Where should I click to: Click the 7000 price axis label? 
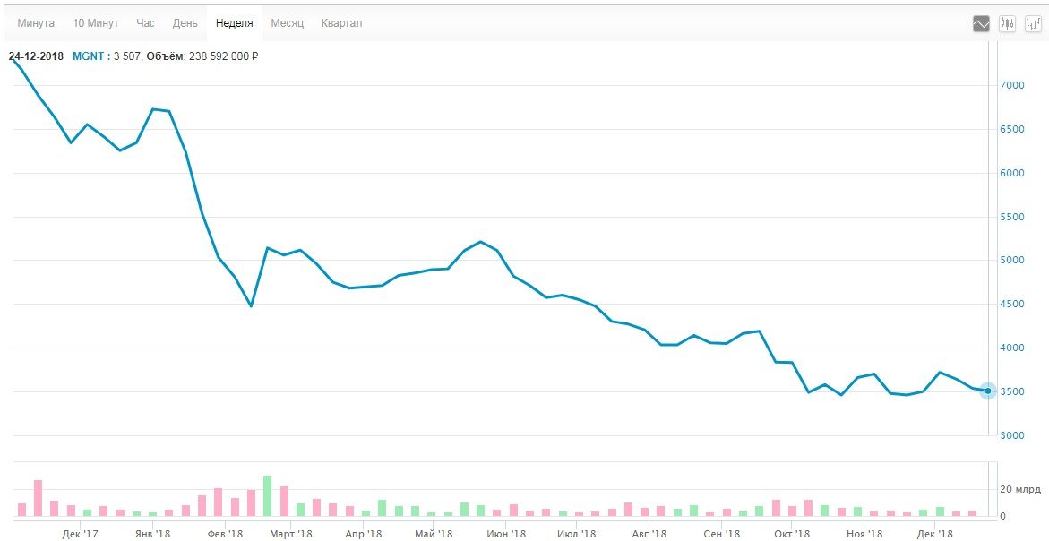pos(1012,85)
